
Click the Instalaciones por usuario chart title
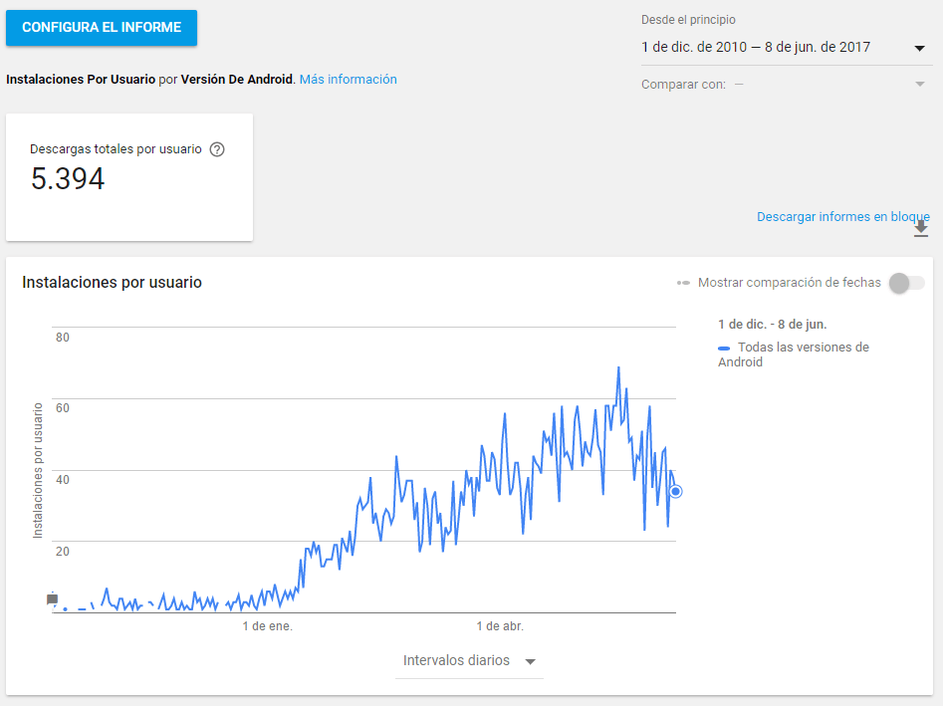(113, 283)
